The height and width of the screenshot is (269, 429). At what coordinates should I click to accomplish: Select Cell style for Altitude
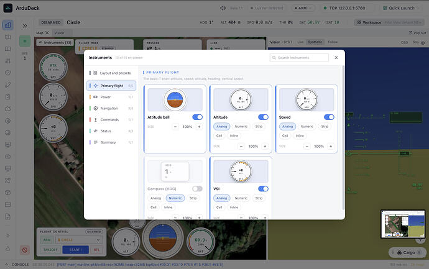219,135
